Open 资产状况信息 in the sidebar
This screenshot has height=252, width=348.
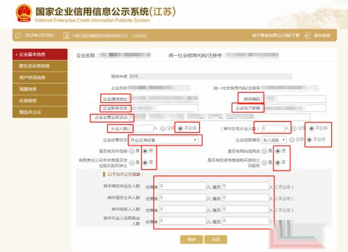tap(40, 77)
